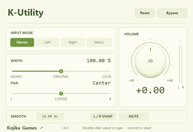The image size is (193, 132).
Task: Click the INPUT MODE heading
Action: click(22, 33)
